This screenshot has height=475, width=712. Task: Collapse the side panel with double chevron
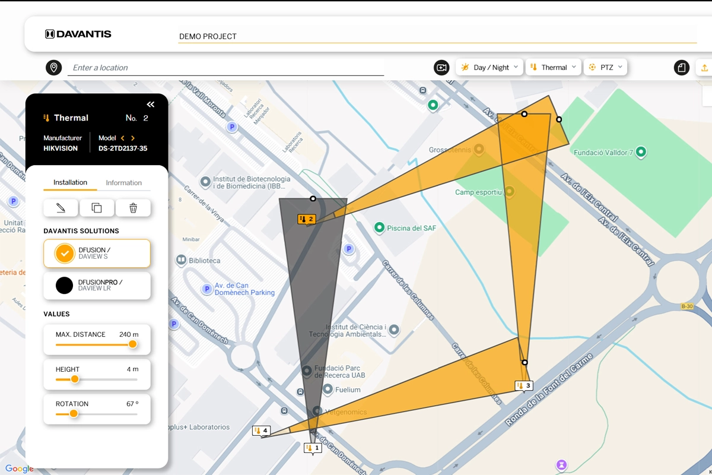tap(151, 104)
